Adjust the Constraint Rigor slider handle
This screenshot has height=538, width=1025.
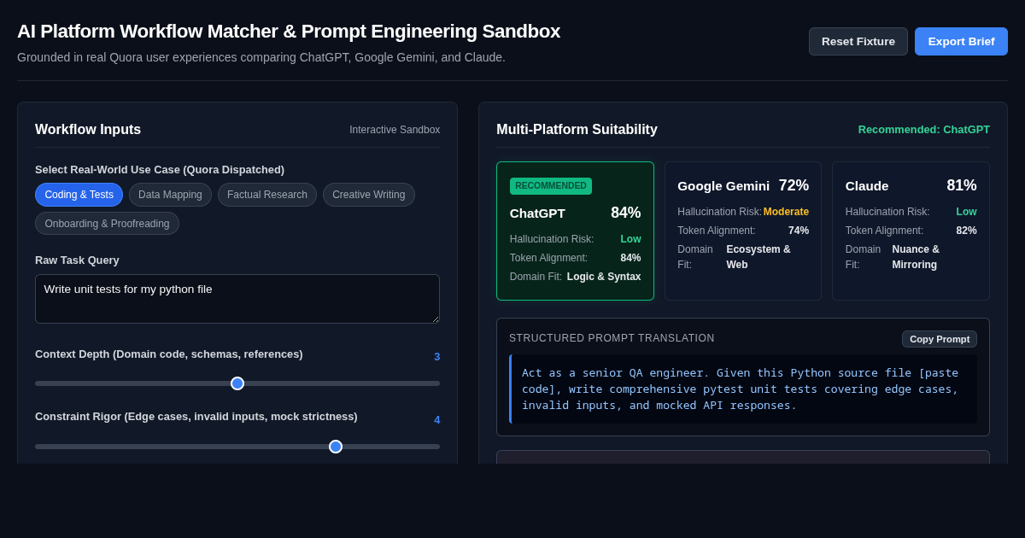click(x=336, y=447)
